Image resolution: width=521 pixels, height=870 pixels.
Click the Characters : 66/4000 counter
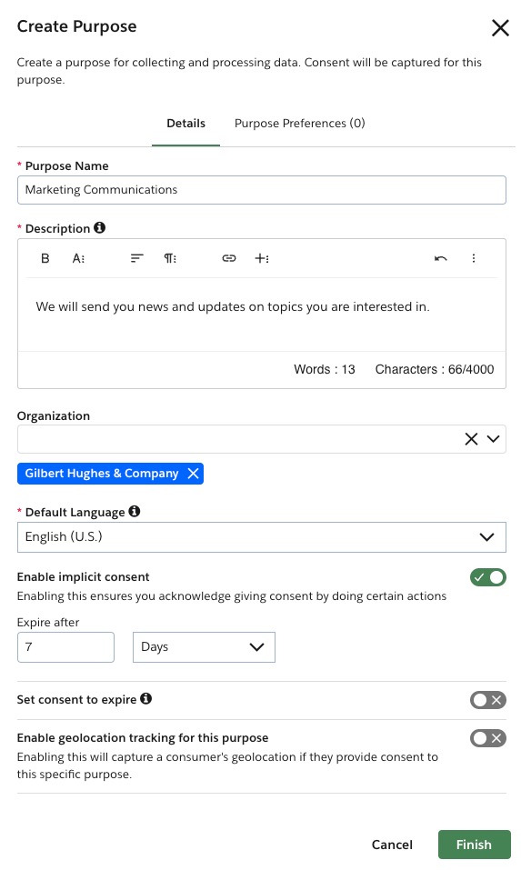pos(435,369)
